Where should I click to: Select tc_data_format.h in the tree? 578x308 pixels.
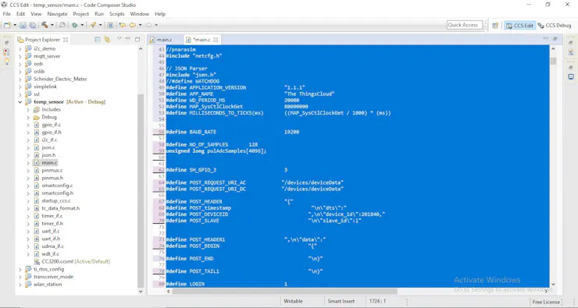tap(60, 208)
